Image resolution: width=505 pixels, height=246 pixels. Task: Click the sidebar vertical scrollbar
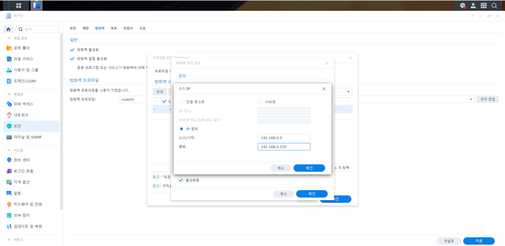[x=62, y=121]
